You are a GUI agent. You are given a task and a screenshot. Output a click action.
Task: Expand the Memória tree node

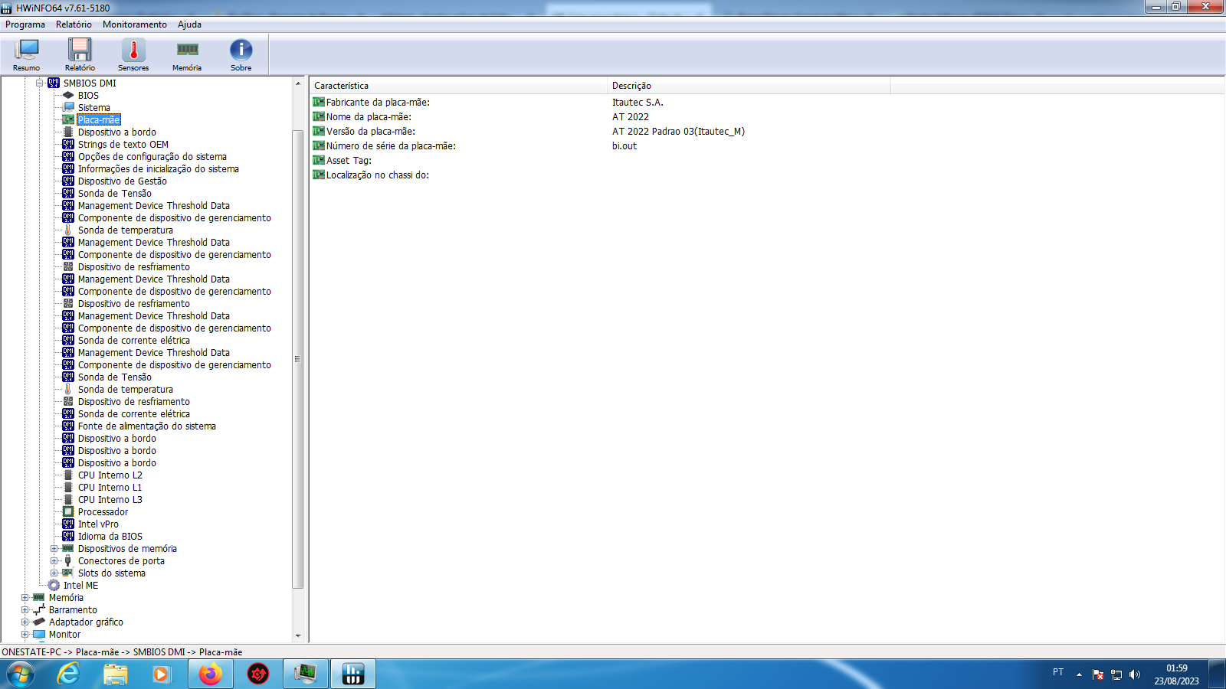click(25, 598)
